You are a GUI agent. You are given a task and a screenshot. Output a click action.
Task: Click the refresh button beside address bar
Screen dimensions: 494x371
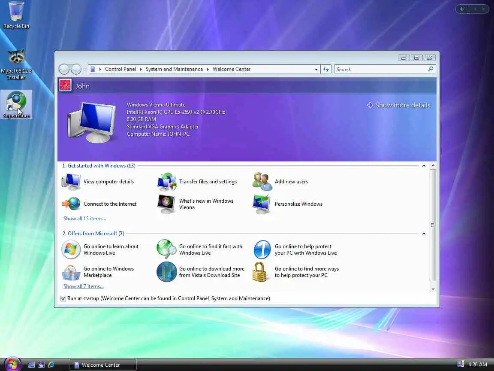click(x=326, y=70)
